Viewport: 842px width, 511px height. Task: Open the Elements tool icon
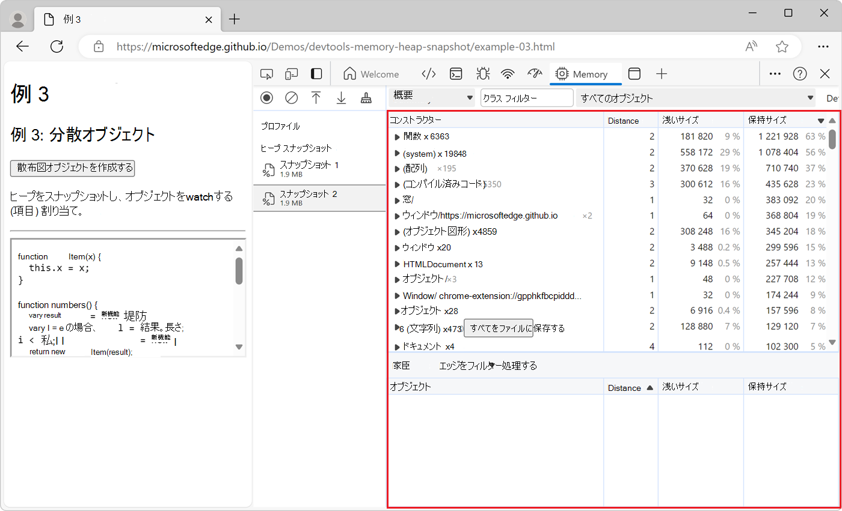point(428,74)
